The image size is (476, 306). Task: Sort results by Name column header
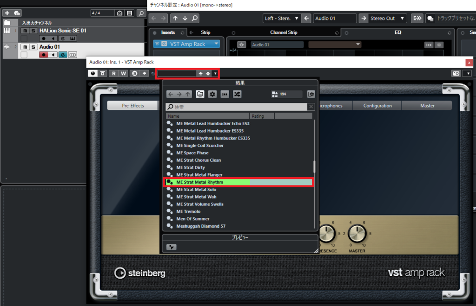click(208, 116)
